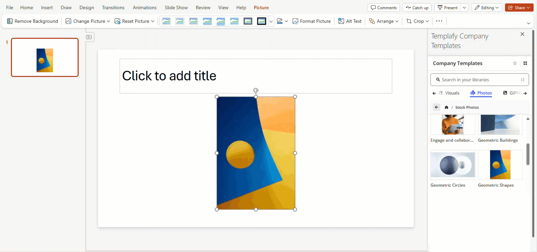Go to library home icon

(x=446, y=107)
